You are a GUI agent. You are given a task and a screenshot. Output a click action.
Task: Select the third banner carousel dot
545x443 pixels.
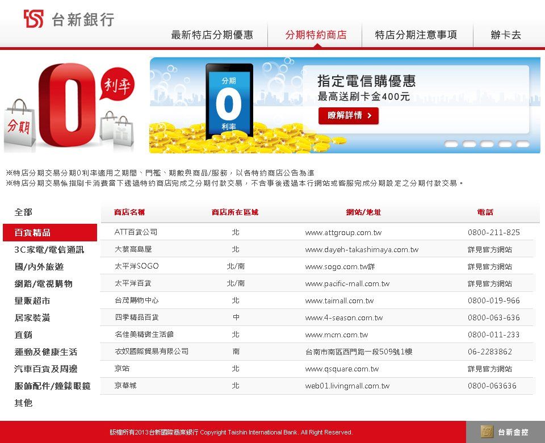487,144
